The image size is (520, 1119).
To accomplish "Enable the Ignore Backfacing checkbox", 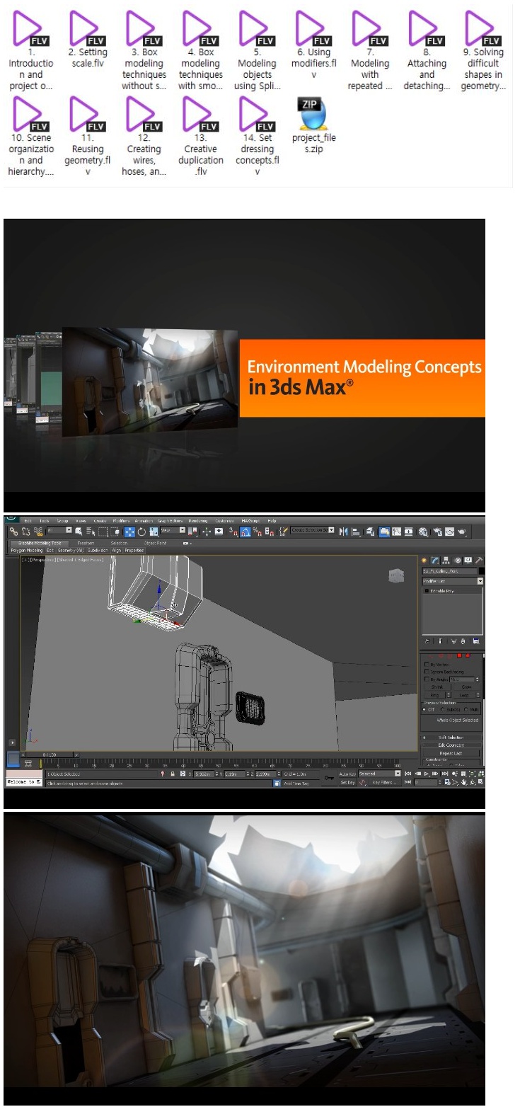I will 427,672.
